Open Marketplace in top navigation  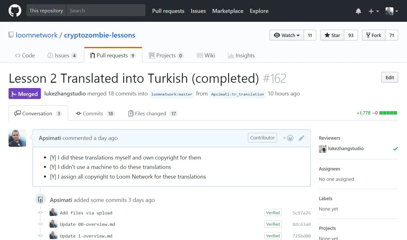click(228, 11)
